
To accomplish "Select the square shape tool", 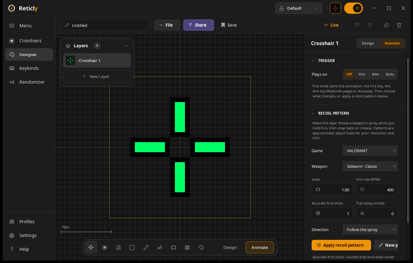I will tap(132, 247).
